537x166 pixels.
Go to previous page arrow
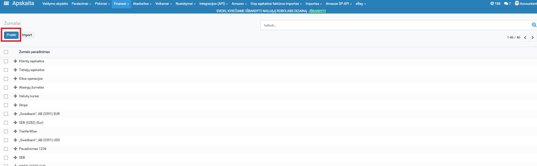point(525,37)
